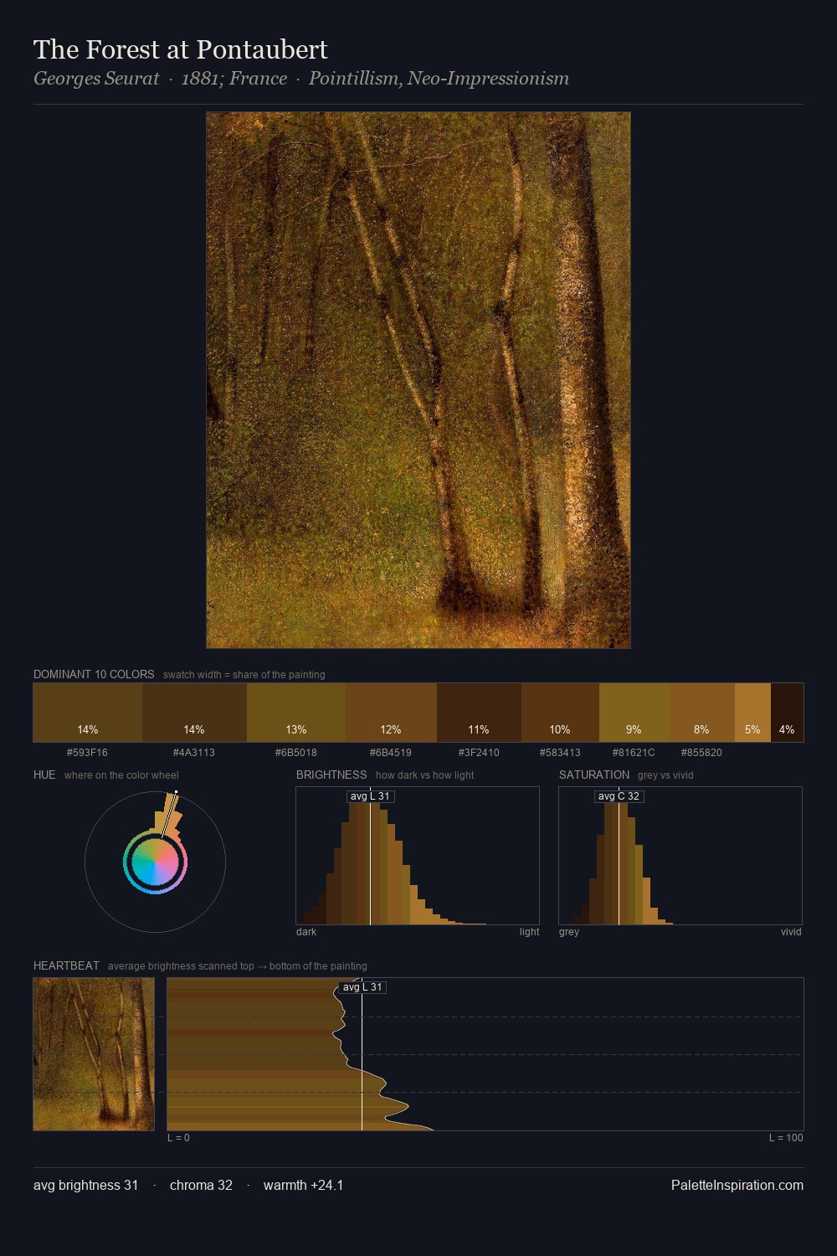The height and width of the screenshot is (1256, 837).
Task: Click the title The Forest at Pontaubert
Action: (x=181, y=49)
